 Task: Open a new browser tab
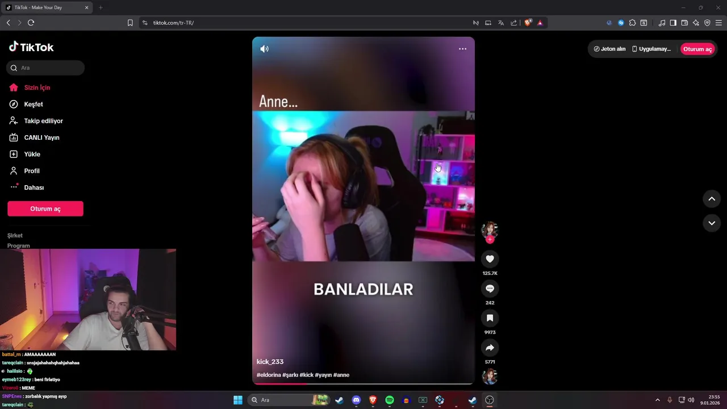pyautogui.click(x=101, y=7)
